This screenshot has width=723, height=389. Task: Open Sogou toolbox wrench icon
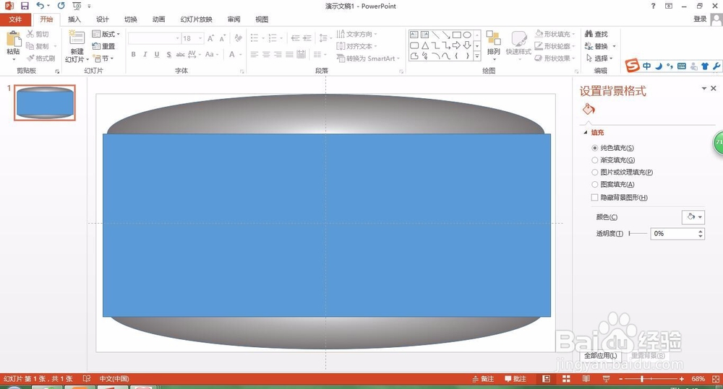(716, 66)
